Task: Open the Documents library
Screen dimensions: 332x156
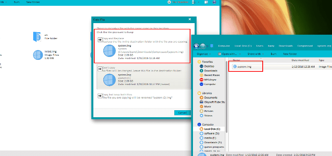Action: pyautogui.click(x=211, y=98)
